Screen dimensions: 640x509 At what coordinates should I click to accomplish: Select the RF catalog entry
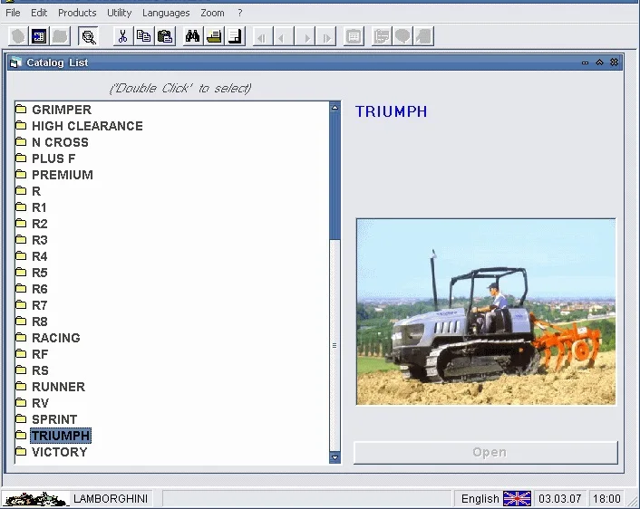[x=40, y=354]
